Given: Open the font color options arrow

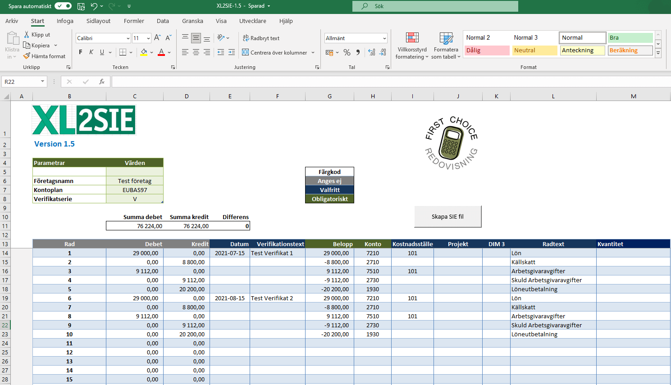Looking at the screenshot, I should coord(169,52).
